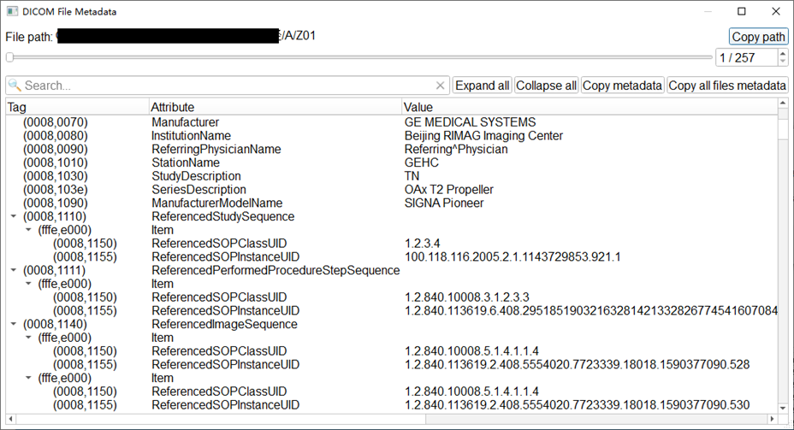Collapse the last Item under ReferencedImageSequence

click(28, 378)
